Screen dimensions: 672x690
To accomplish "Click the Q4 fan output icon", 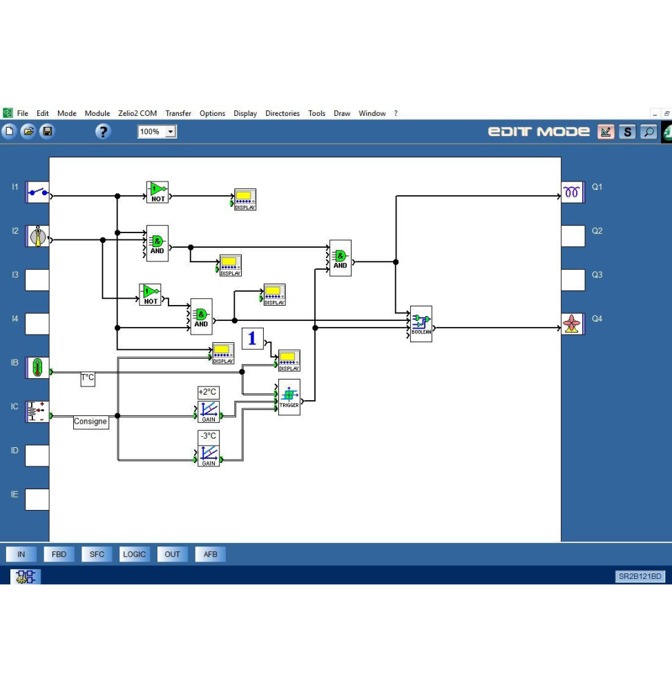I will (572, 324).
